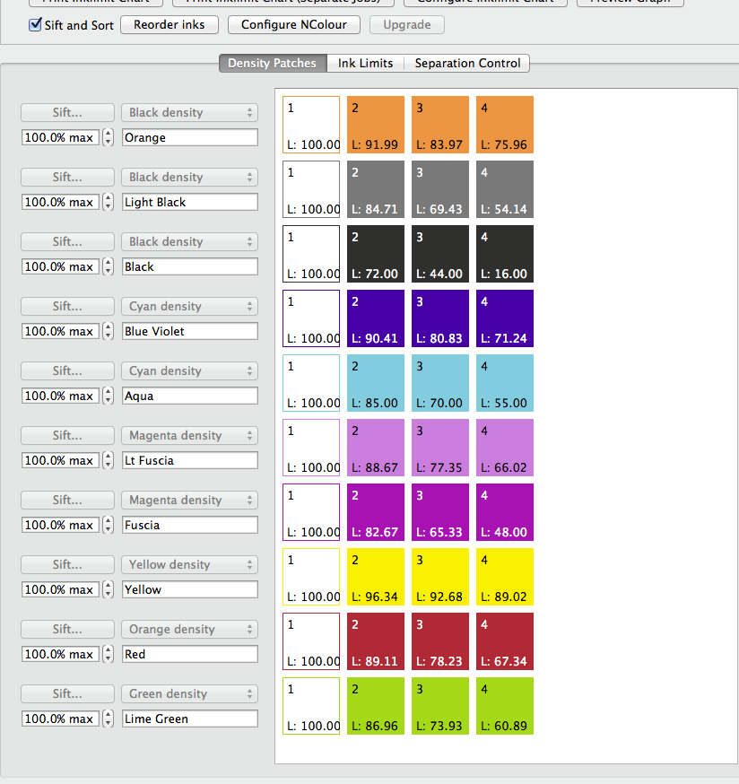
Task: Click Sift button for Red ink
Action: [67, 629]
